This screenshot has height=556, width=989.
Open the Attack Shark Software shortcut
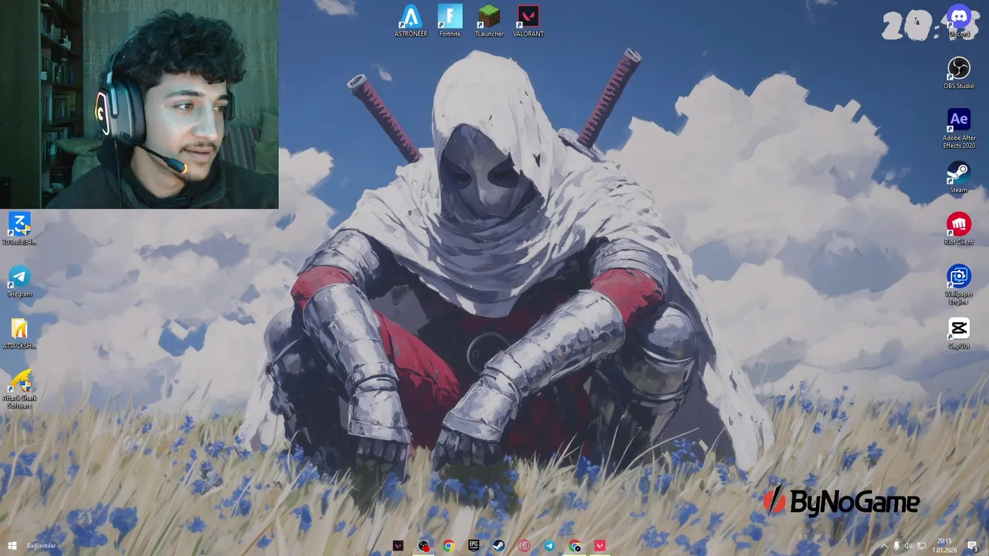[x=19, y=388]
